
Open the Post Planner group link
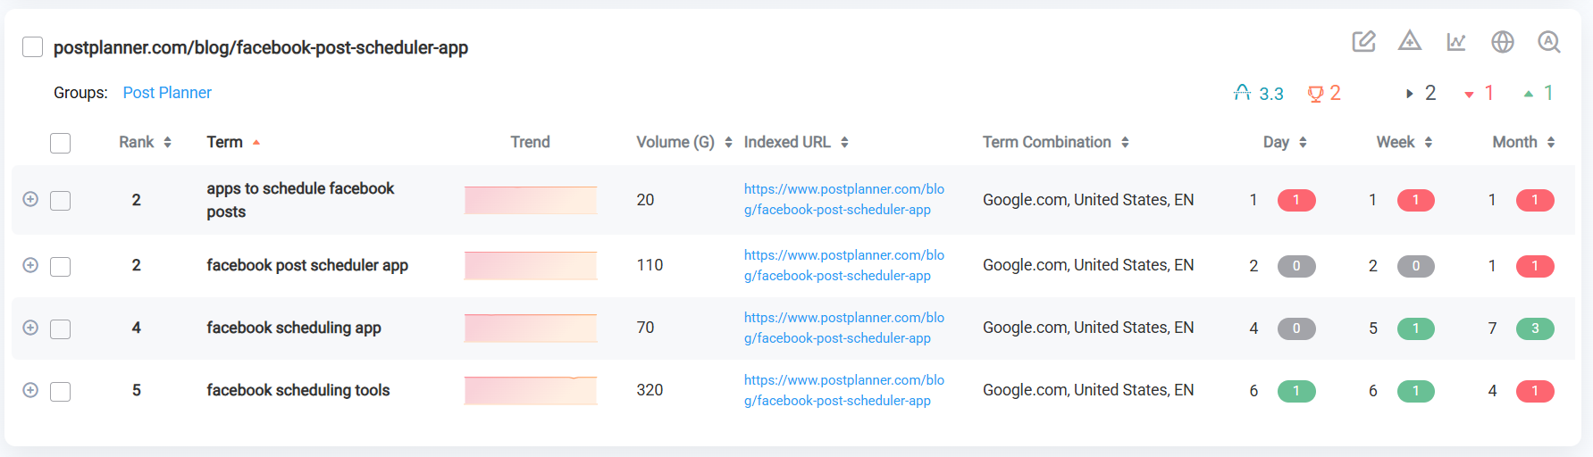tap(167, 93)
